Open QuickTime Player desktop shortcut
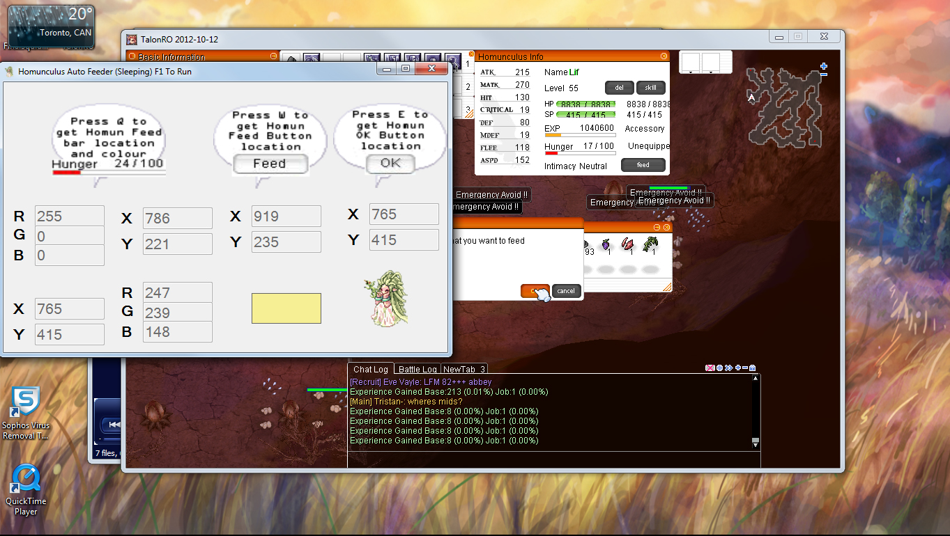 click(26, 490)
